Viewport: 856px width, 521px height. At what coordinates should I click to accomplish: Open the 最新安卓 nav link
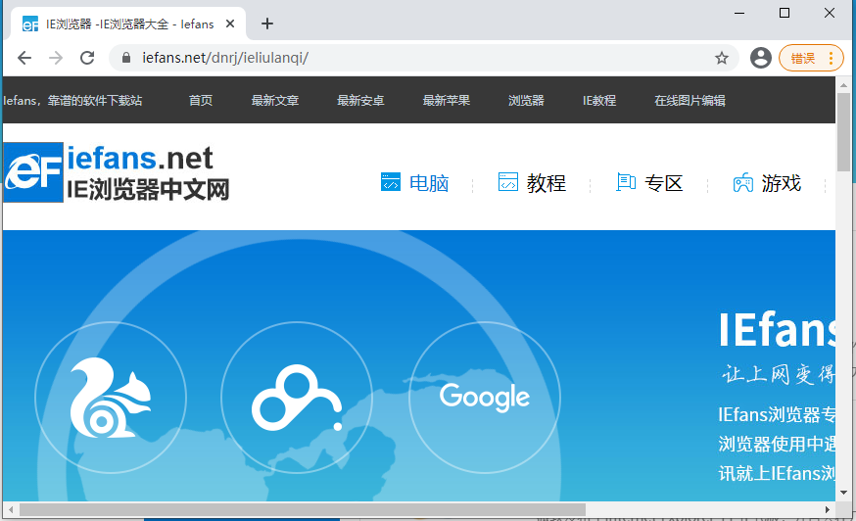[360, 101]
